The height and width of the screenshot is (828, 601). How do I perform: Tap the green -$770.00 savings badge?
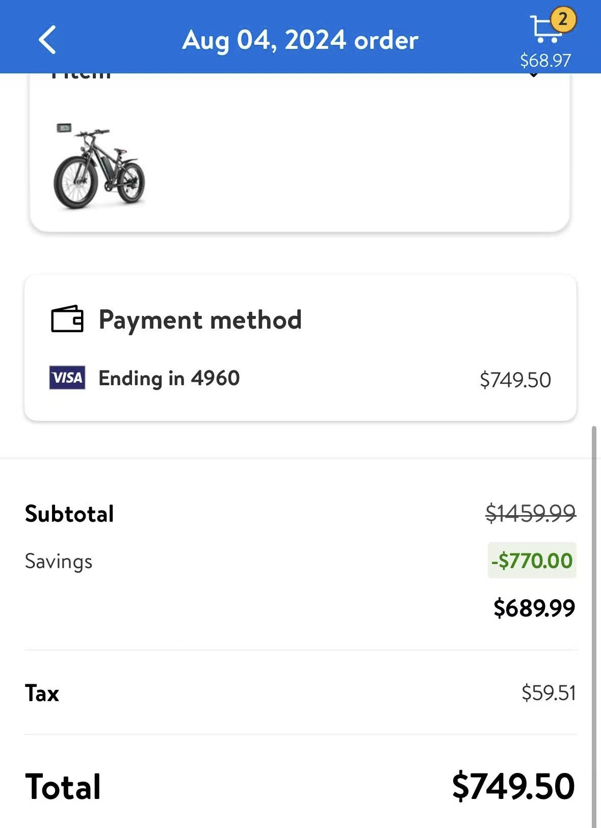click(x=532, y=560)
